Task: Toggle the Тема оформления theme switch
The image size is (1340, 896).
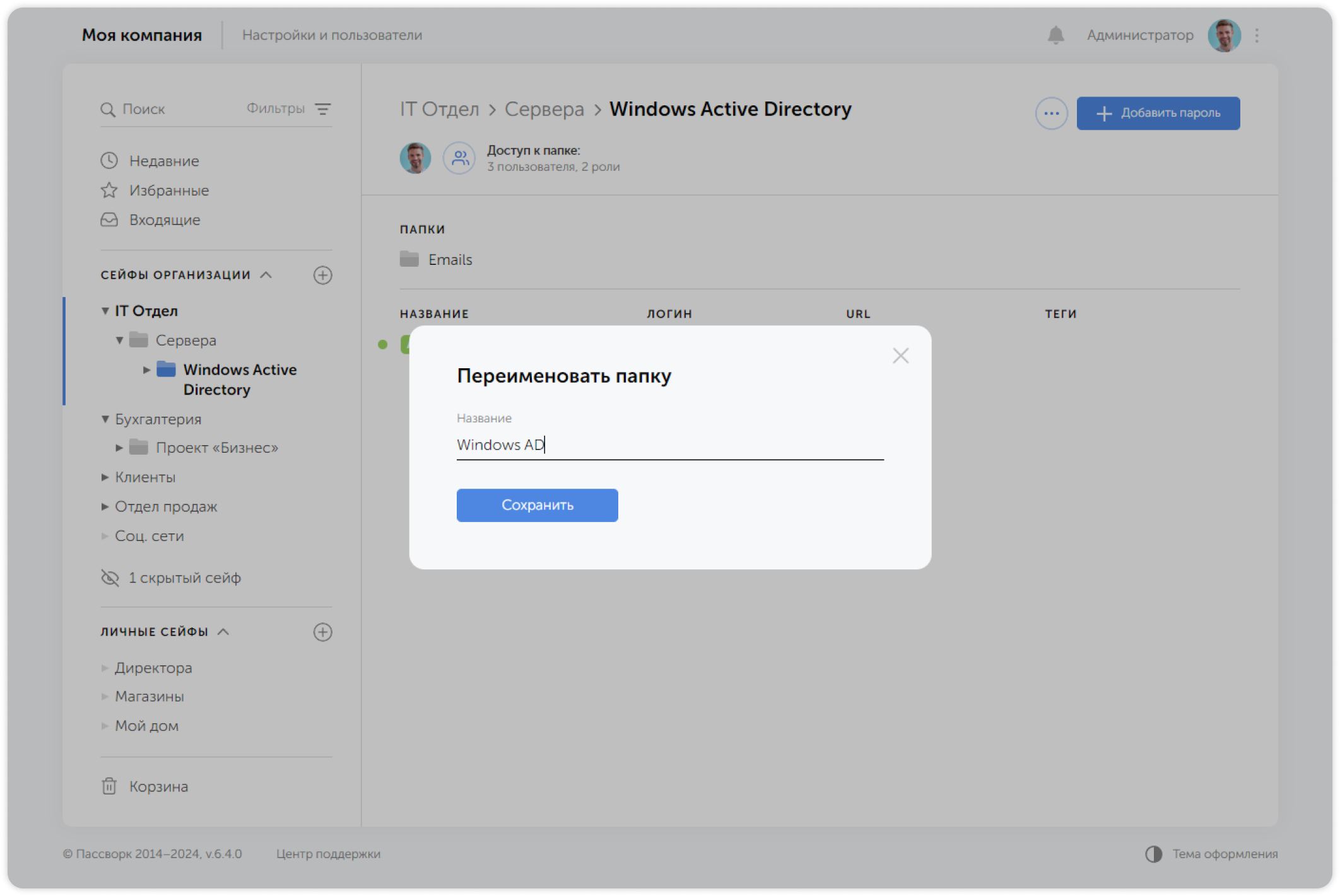Action: (x=1153, y=854)
